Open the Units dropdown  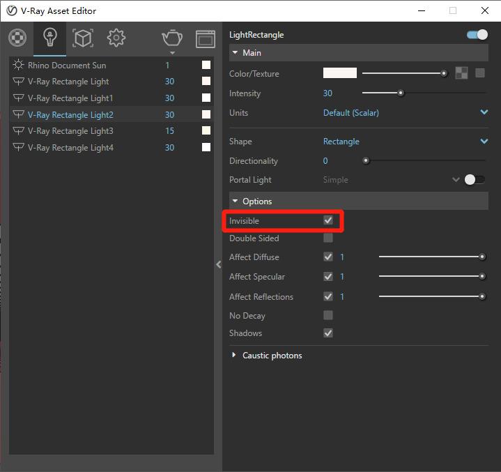coord(405,113)
